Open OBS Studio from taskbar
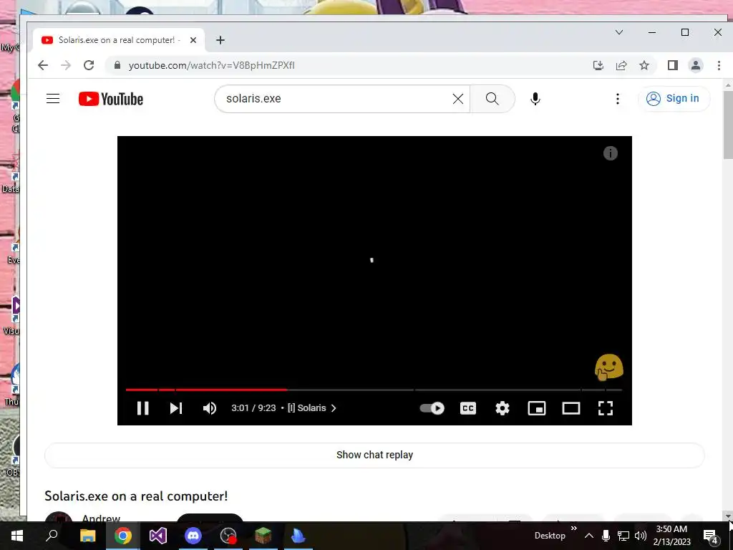The width and height of the screenshot is (733, 550). point(228,536)
